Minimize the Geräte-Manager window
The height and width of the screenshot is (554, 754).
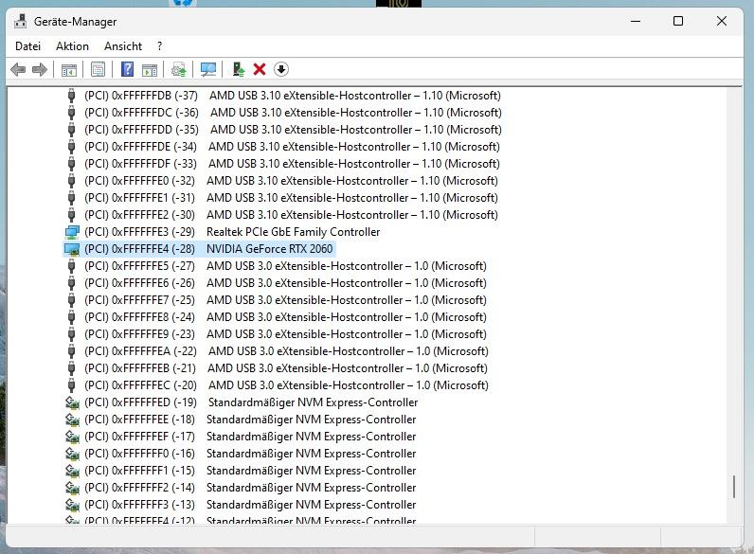(x=636, y=21)
